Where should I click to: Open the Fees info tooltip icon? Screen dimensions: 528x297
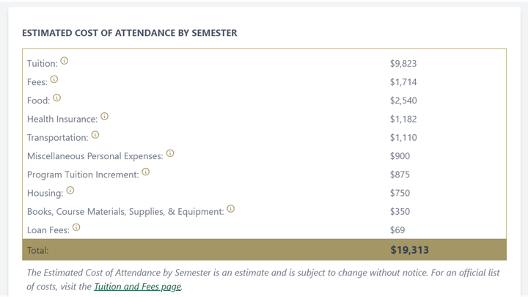coord(54,79)
